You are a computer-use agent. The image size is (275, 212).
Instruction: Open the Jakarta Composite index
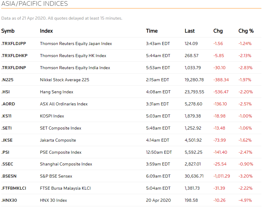(58, 140)
